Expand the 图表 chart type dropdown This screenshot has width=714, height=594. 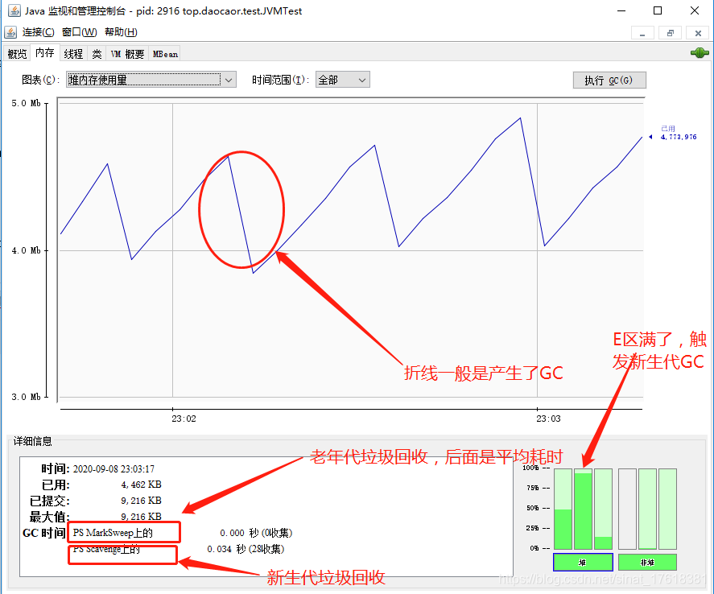(x=151, y=80)
